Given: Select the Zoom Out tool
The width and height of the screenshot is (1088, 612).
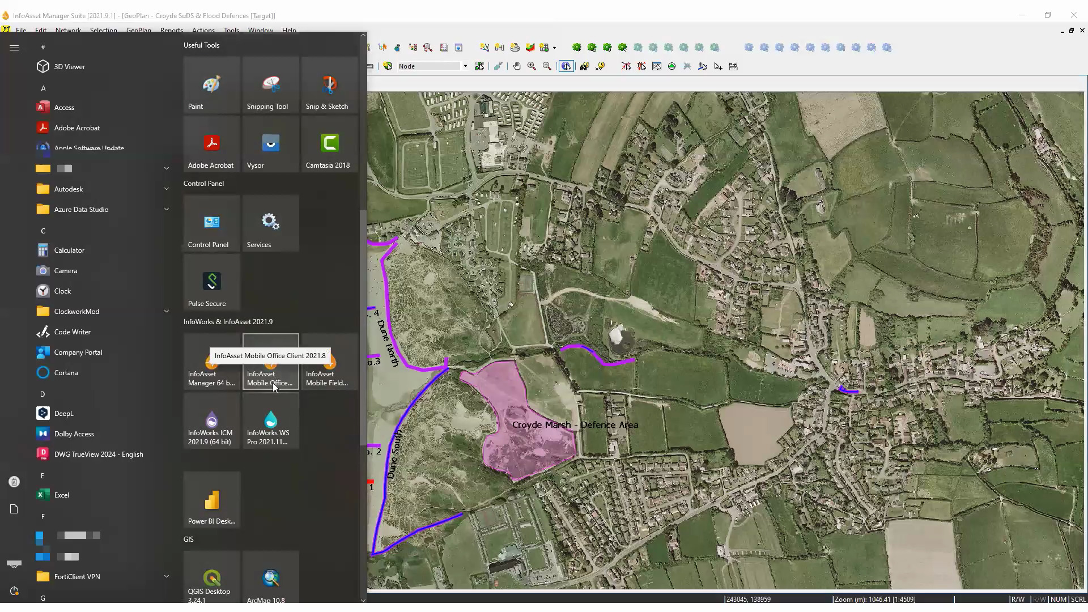Looking at the screenshot, I should click(x=547, y=66).
